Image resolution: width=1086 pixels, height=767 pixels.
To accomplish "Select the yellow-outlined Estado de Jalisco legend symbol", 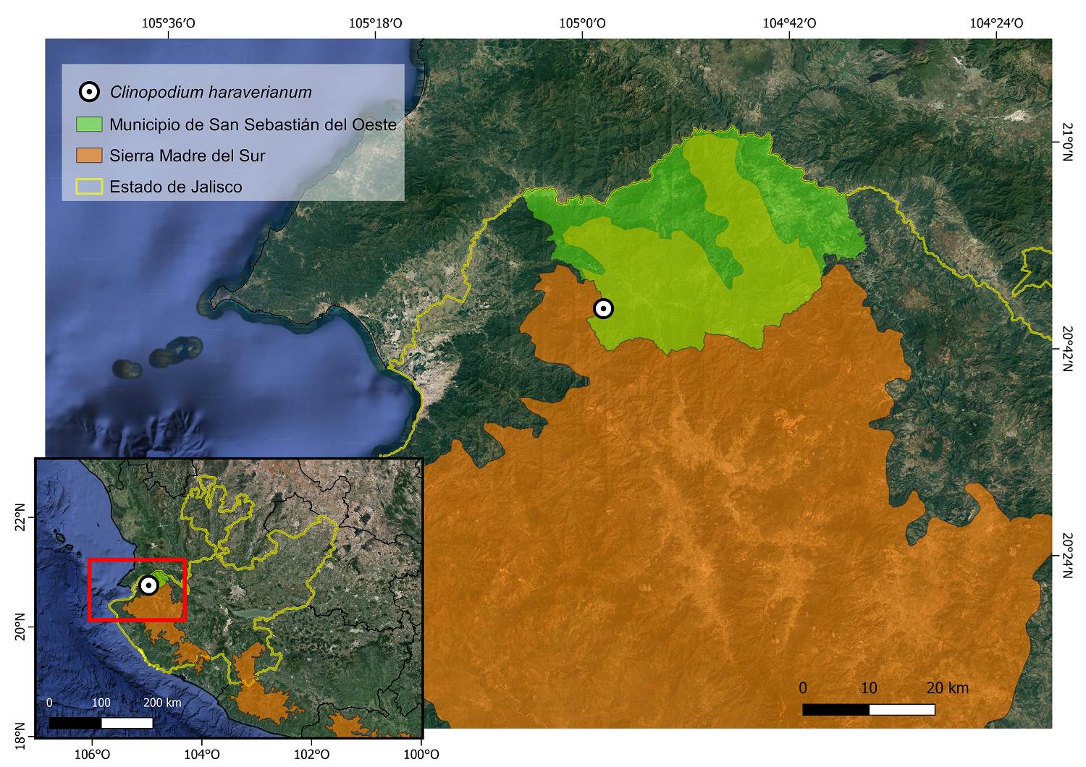I will (89, 187).
